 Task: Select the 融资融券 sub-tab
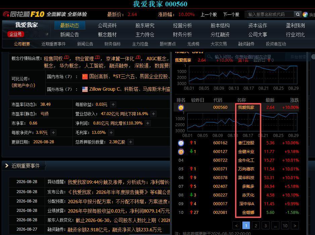click(x=246, y=44)
